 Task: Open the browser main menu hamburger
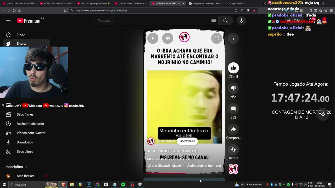[332, 10]
